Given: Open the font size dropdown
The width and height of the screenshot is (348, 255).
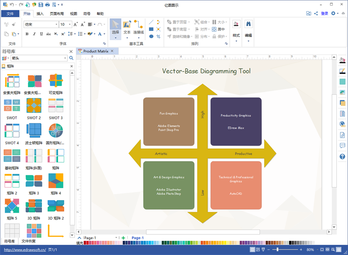Looking at the screenshot, I should [70, 25].
